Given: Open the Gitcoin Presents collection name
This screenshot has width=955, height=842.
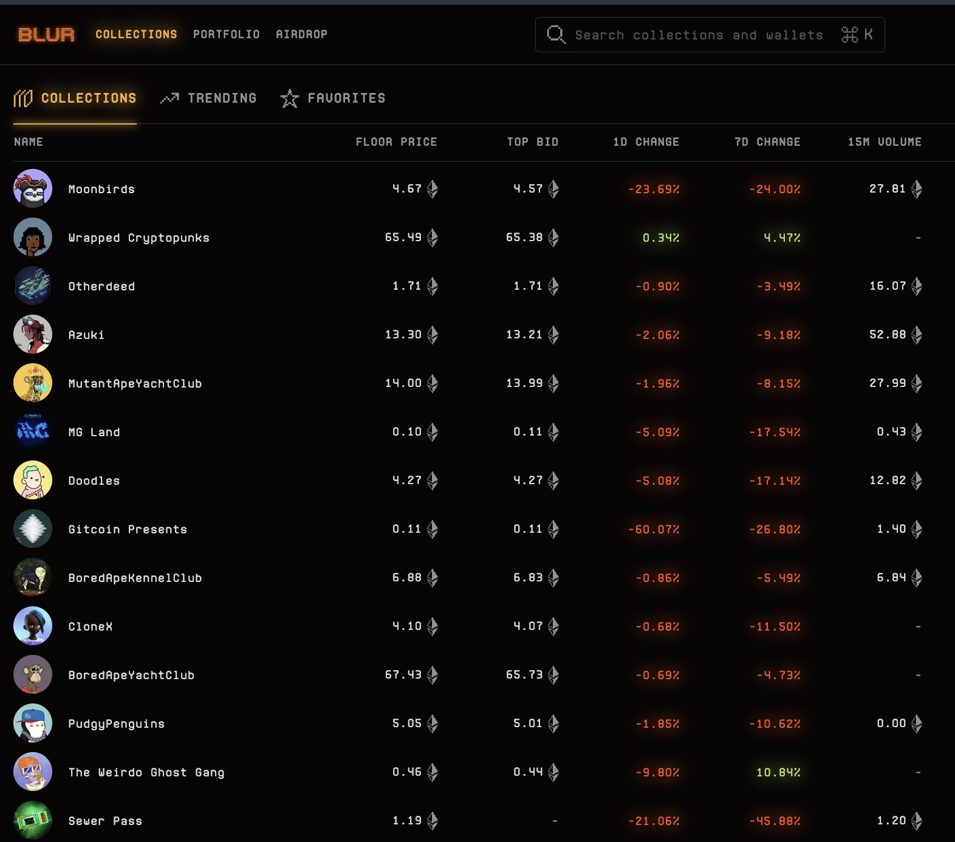Looking at the screenshot, I should click(128, 530).
